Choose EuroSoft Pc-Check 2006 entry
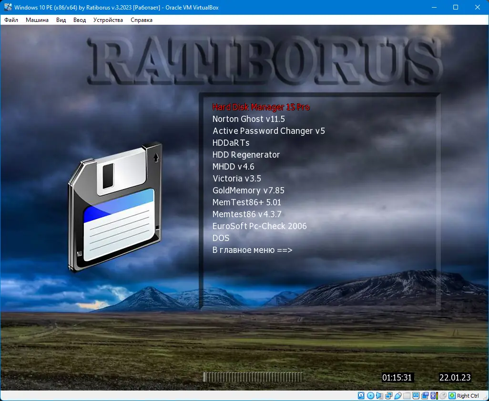Image resolution: width=489 pixels, height=401 pixels. 259,226
